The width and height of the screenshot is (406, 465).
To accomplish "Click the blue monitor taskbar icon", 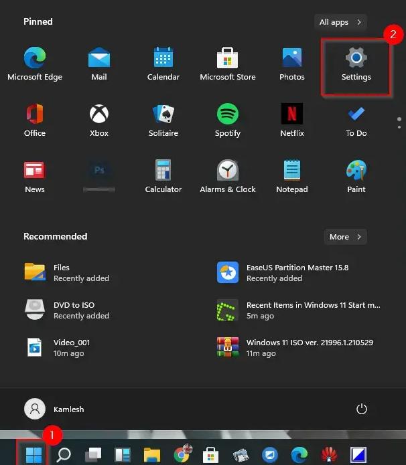I will click(x=270, y=454).
